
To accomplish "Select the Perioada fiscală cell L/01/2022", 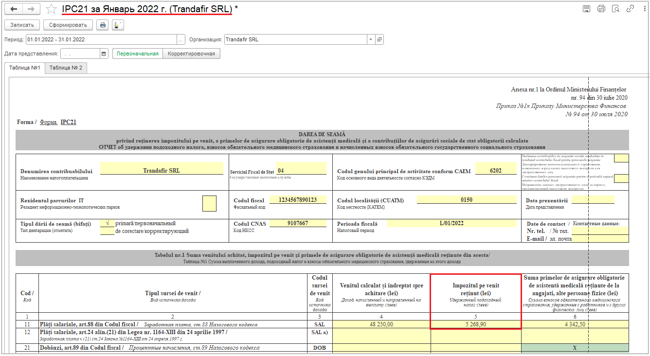I will [x=452, y=223].
